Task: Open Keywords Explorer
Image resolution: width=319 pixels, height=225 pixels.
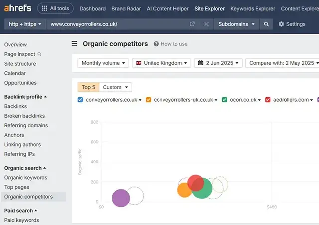Action: [x=253, y=9]
